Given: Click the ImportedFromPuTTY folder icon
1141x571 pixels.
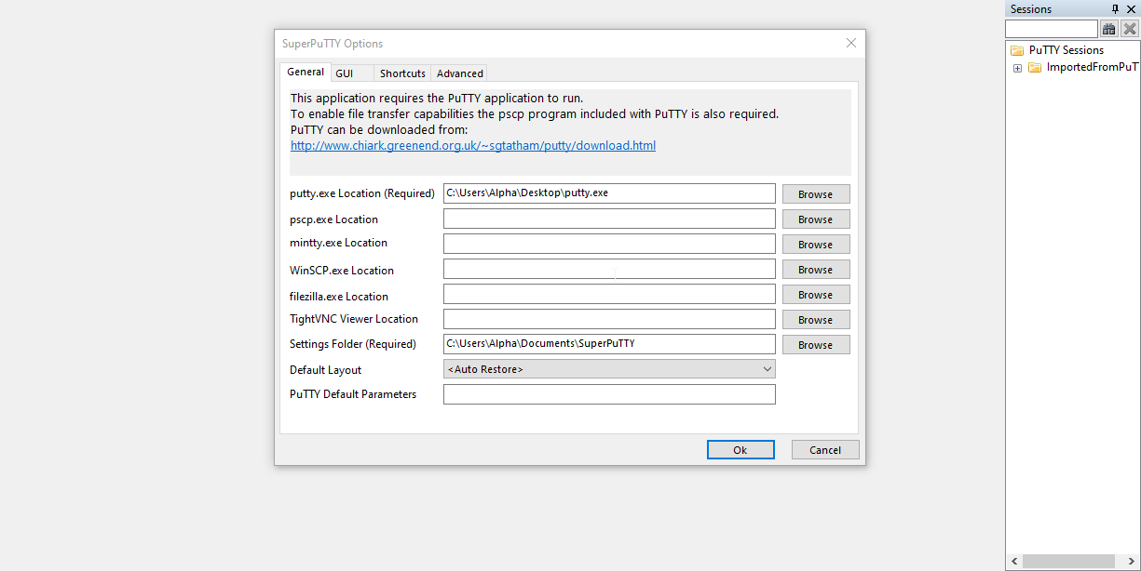Looking at the screenshot, I should tap(1035, 67).
